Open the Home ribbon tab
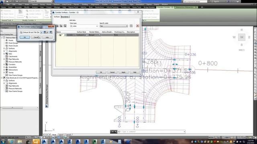The height and width of the screenshot is (144, 257). tap(4, 7)
